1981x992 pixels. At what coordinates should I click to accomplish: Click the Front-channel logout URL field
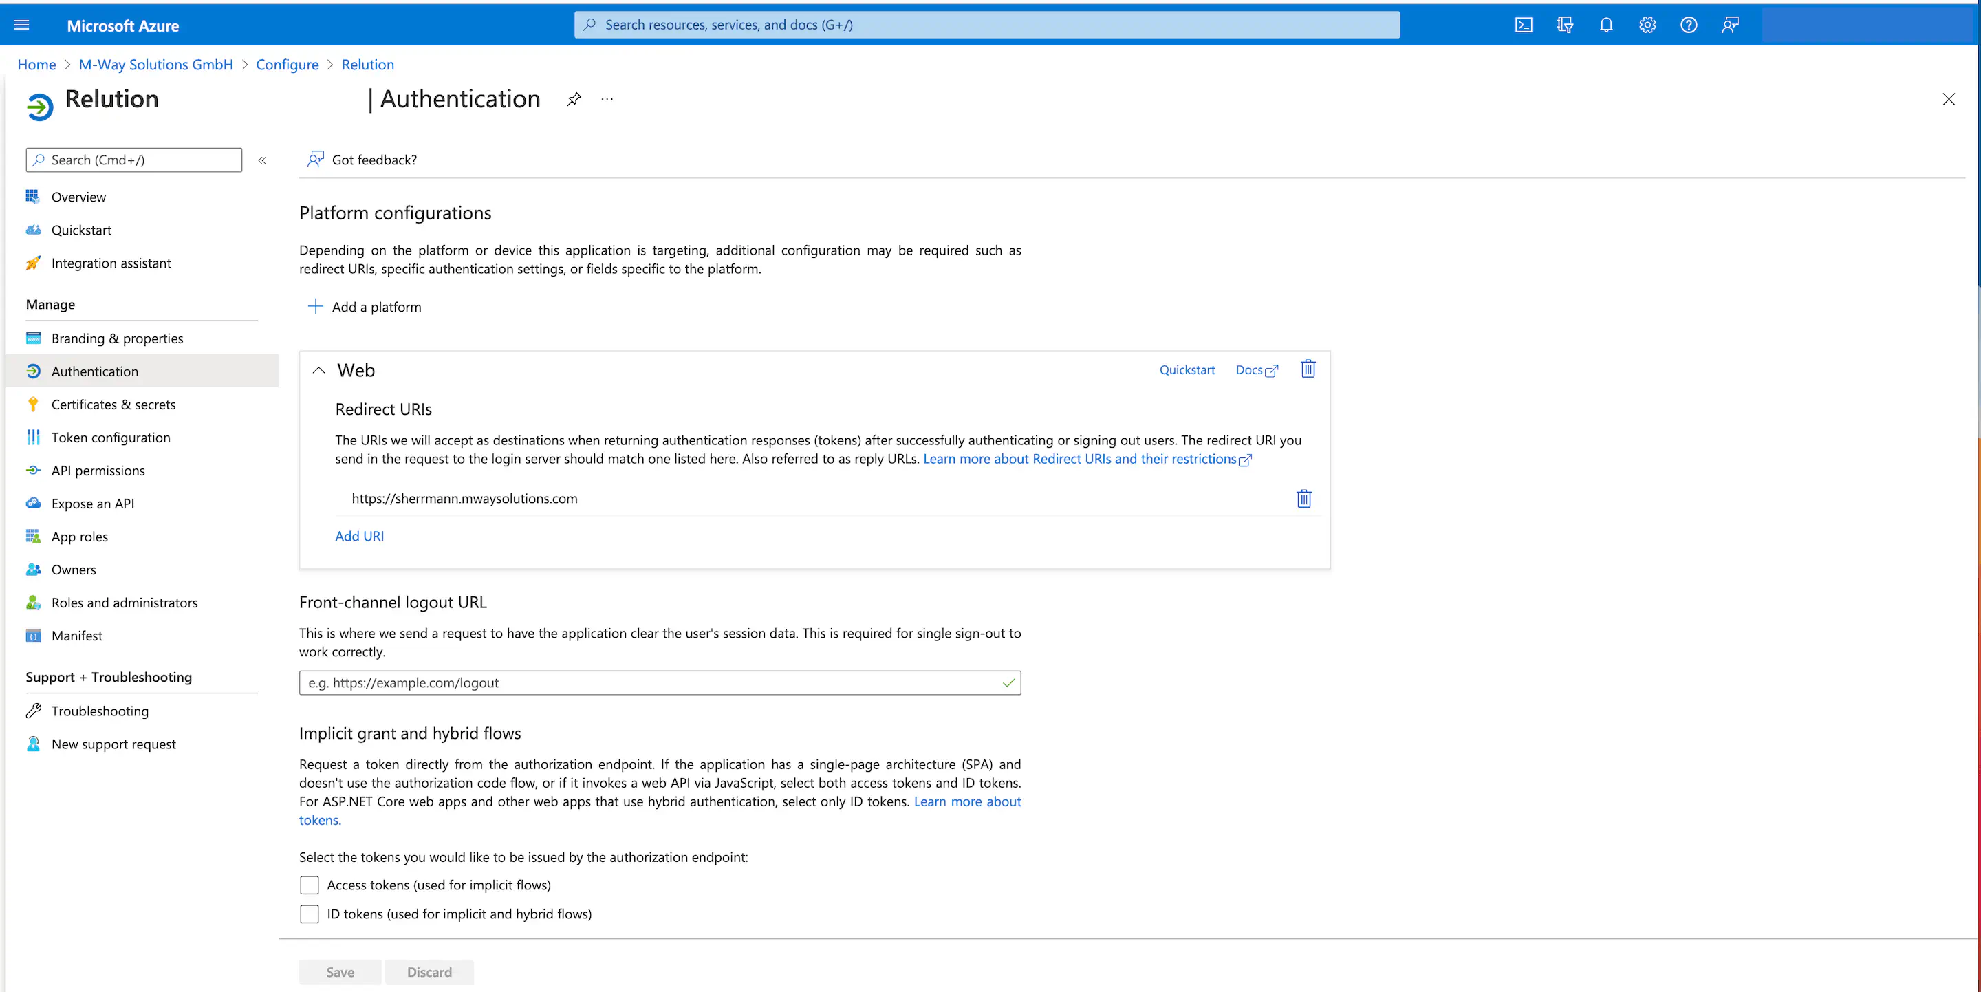653,683
